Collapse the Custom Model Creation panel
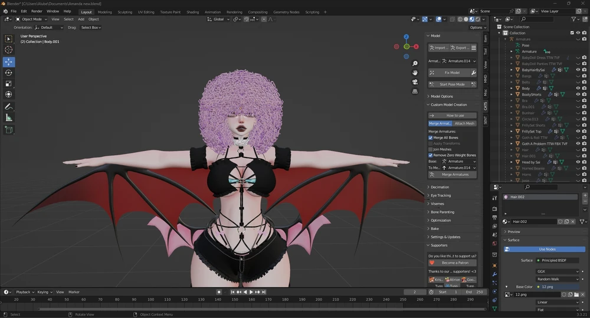 (x=448, y=104)
